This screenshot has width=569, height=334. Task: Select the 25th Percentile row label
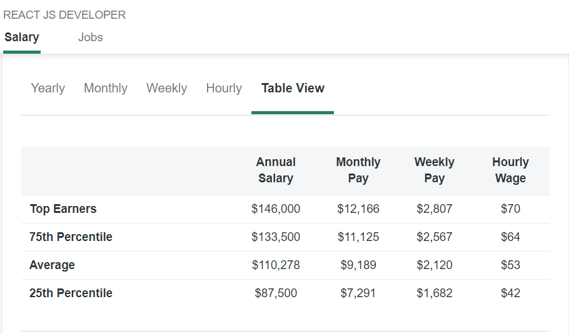pyautogui.click(x=71, y=293)
